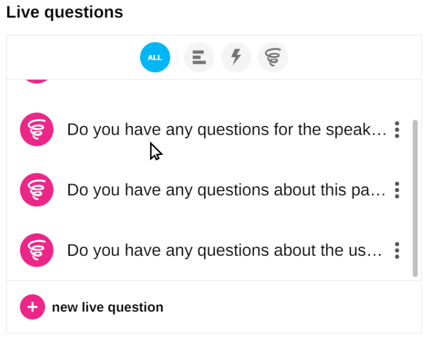Click the pink plus icon
Screen dimensions: 427x341
click(x=32, y=307)
